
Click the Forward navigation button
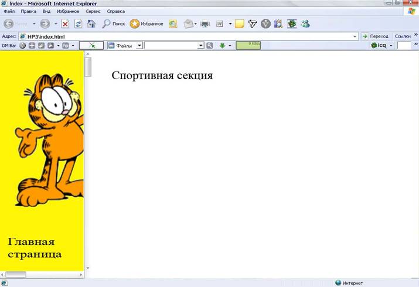pyautogui.click(x=45, y=24)
